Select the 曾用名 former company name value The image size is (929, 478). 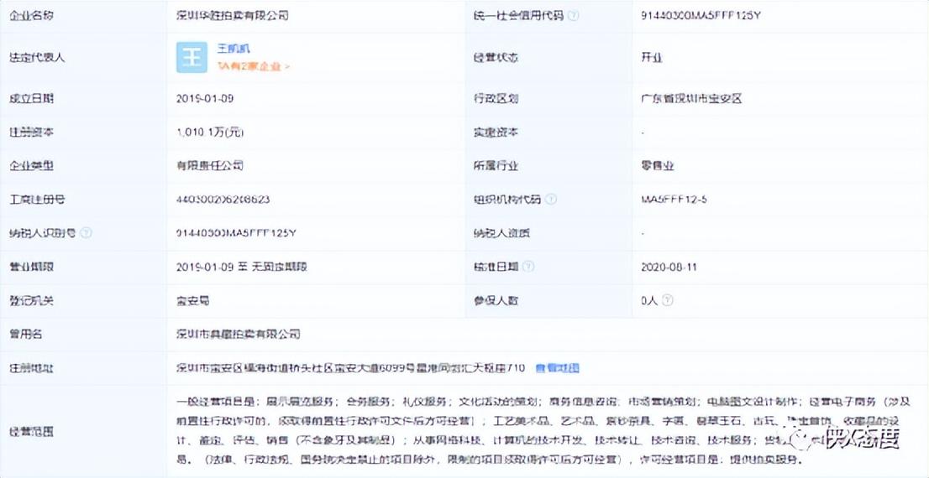239,335
